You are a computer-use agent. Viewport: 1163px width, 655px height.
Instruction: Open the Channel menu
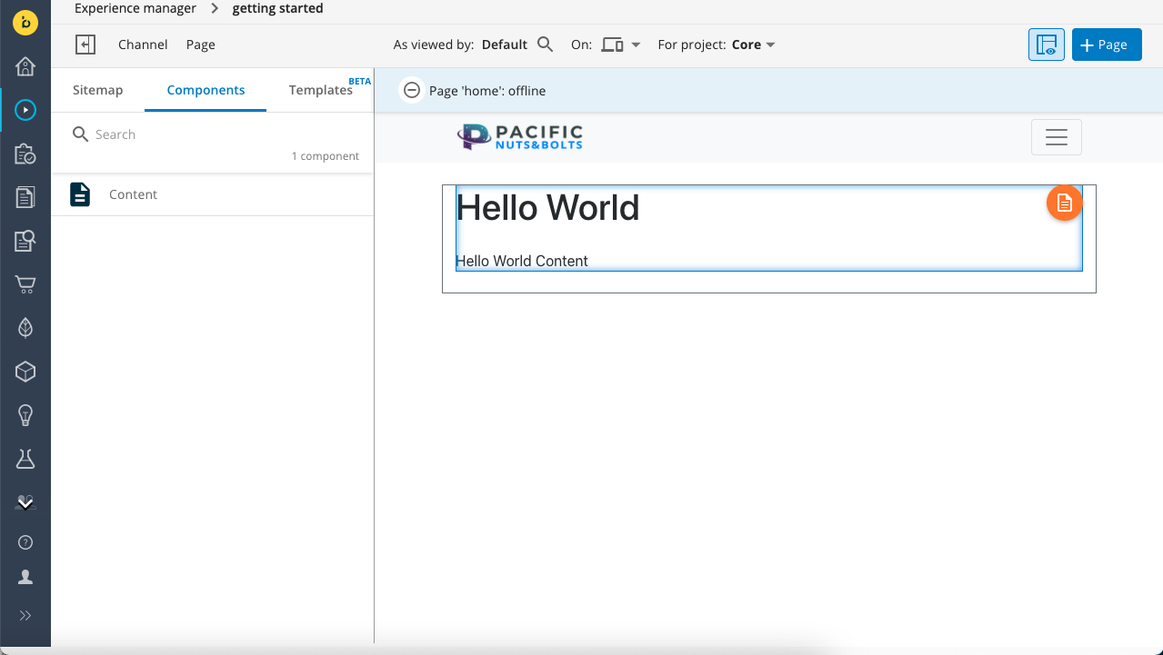click(x=143, y=45)
